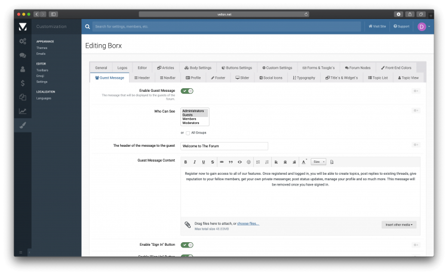Reload the page with the refresh icon
Image resolution: width=448 pixels, height=275 pixels.
click(x=306, y=14)
